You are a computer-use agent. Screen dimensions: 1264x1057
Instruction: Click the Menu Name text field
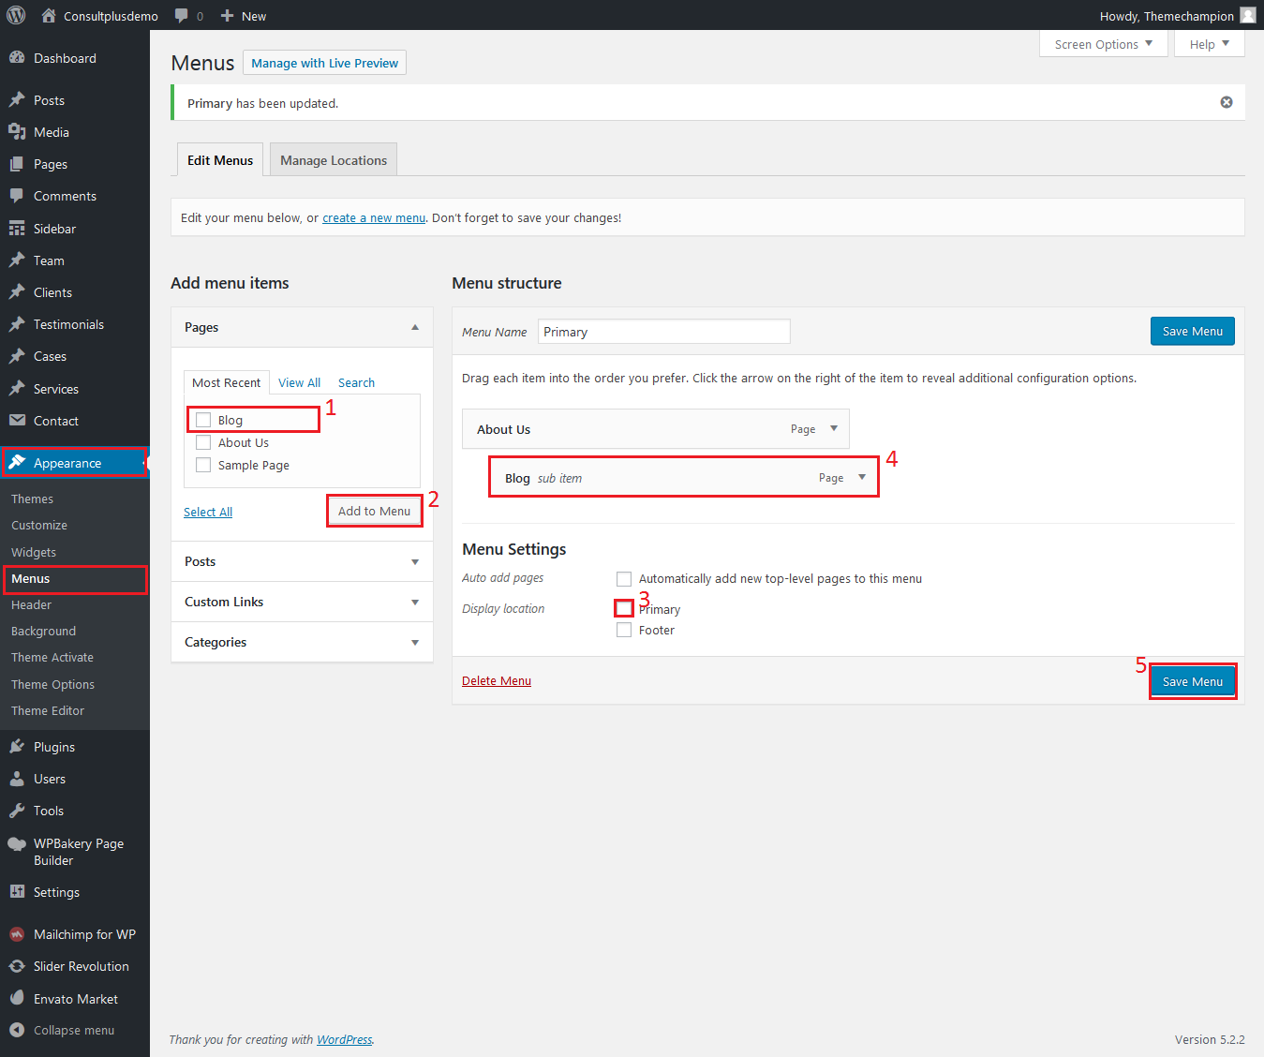663,332
